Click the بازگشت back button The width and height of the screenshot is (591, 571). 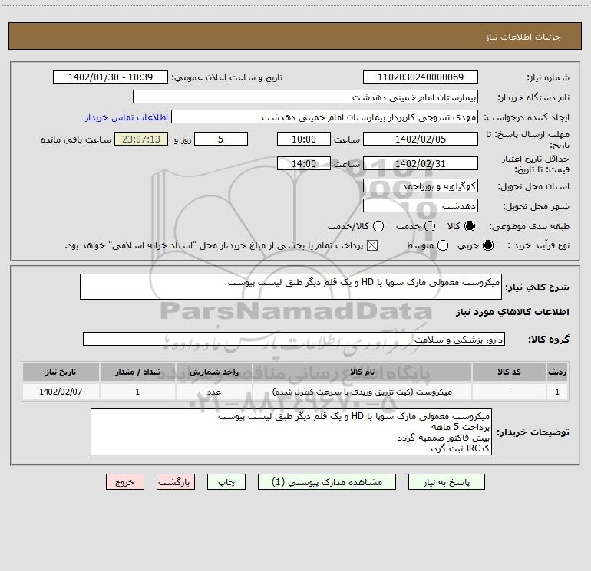coord(176,482)
